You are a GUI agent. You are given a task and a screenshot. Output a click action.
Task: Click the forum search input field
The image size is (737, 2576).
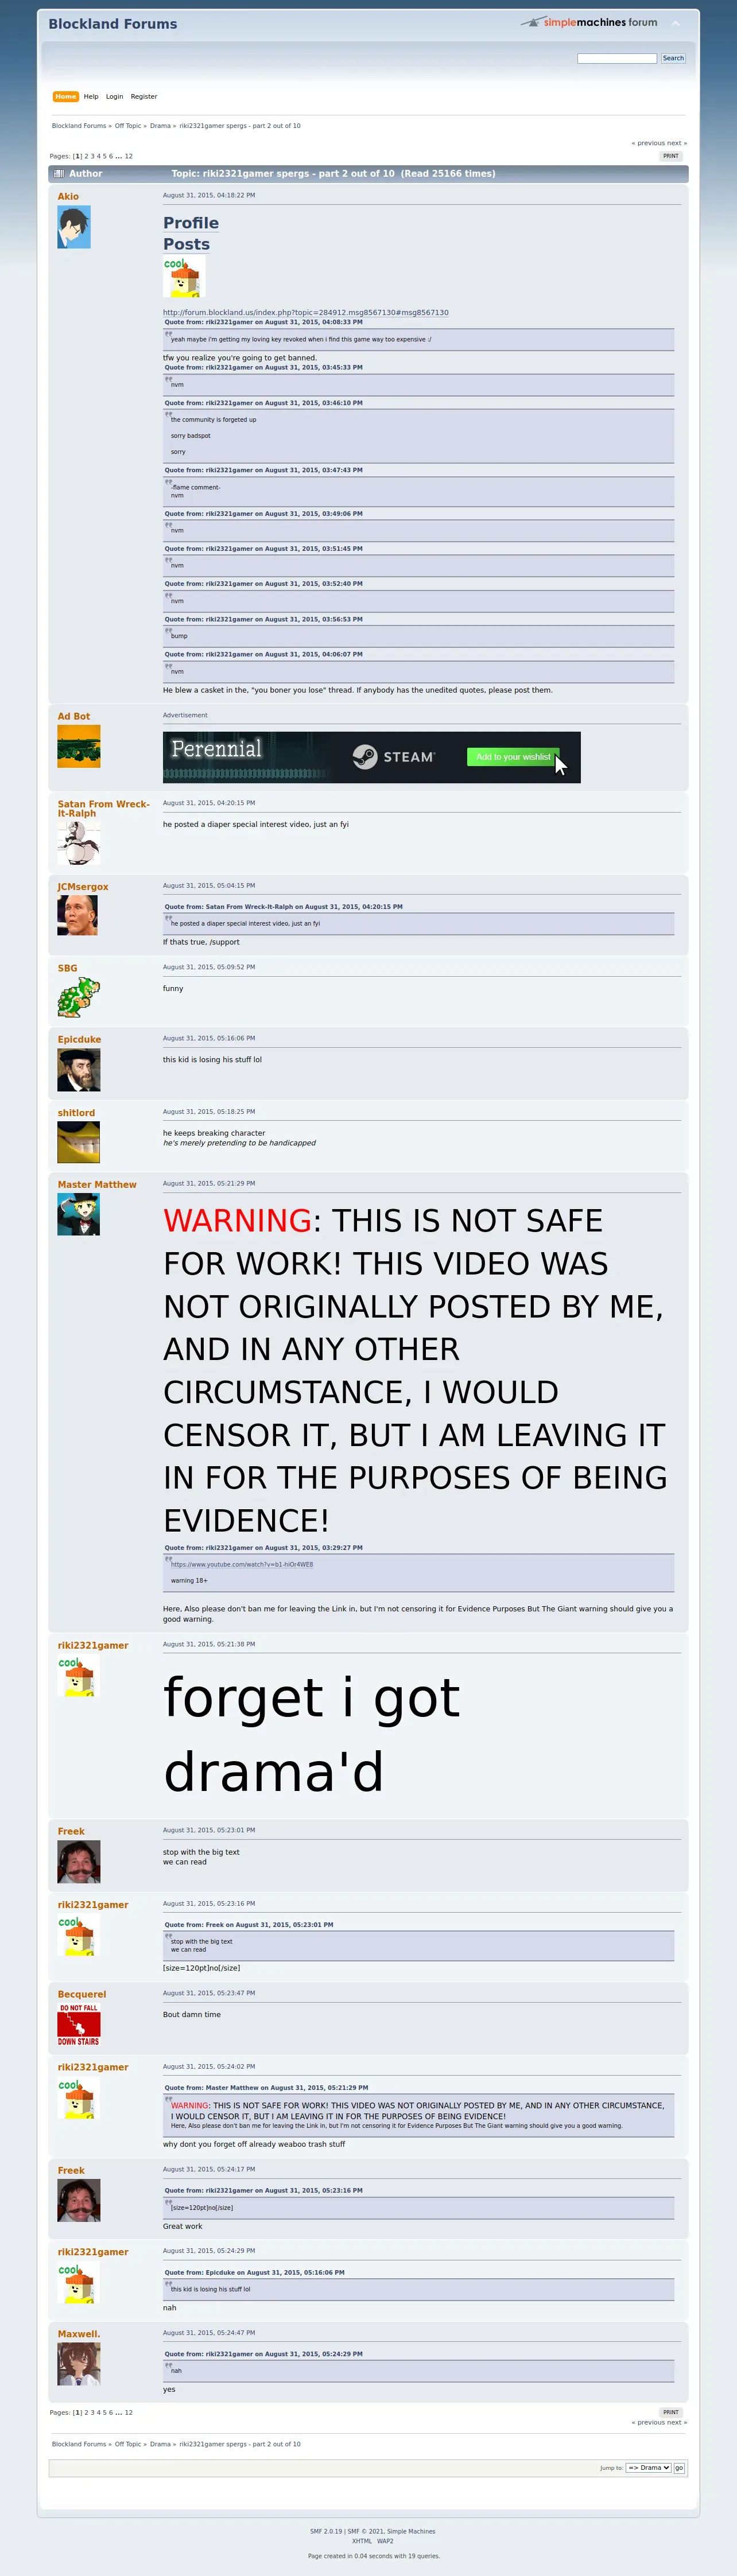[617, 58]
